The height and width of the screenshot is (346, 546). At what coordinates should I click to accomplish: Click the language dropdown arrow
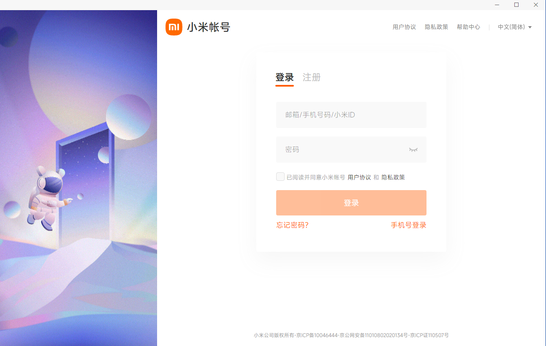[x=530, y=27]
